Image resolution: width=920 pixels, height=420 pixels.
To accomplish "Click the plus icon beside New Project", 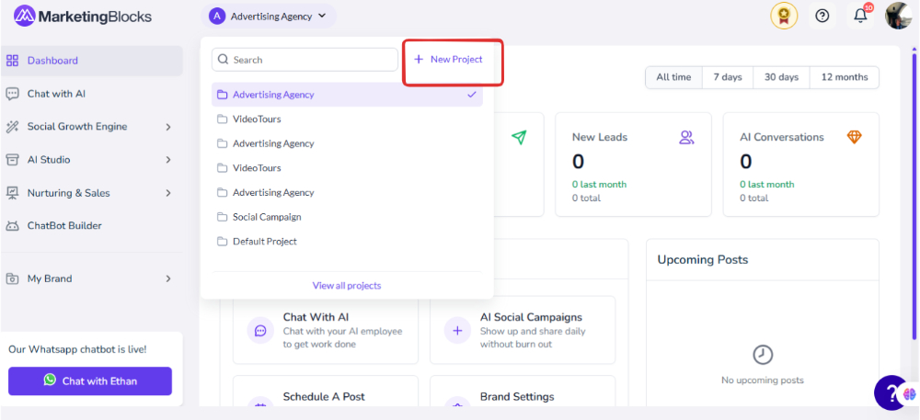I will 419,60.
